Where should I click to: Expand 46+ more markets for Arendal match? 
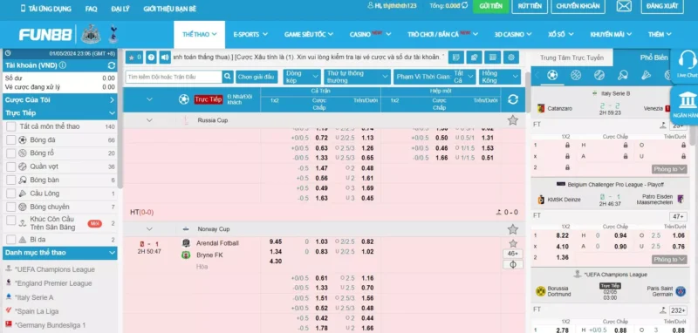point(513,254)
